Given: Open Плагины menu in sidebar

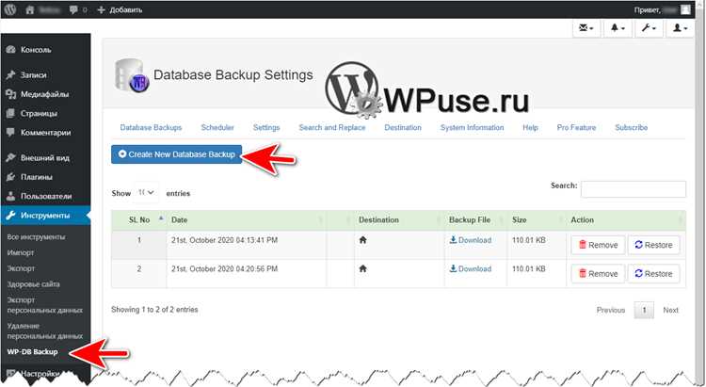Looking at the screenshot, I should click(36, 177).
